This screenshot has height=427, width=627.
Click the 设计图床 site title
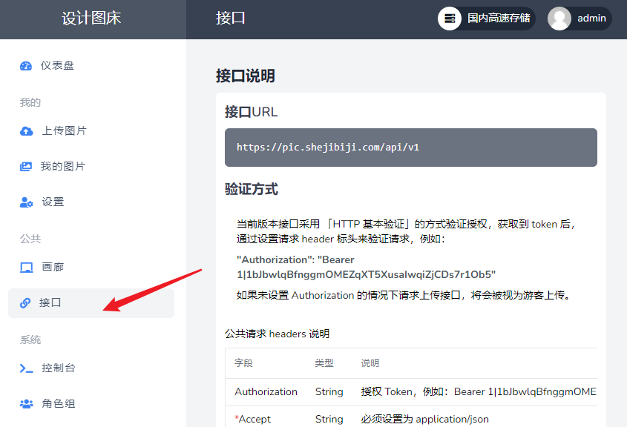(92, 19)
